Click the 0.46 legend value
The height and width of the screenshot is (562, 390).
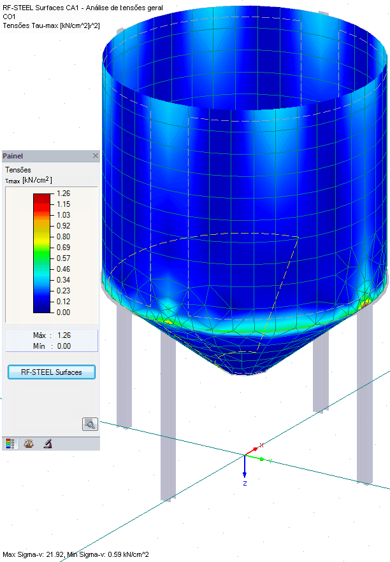(x=64, y=269)
